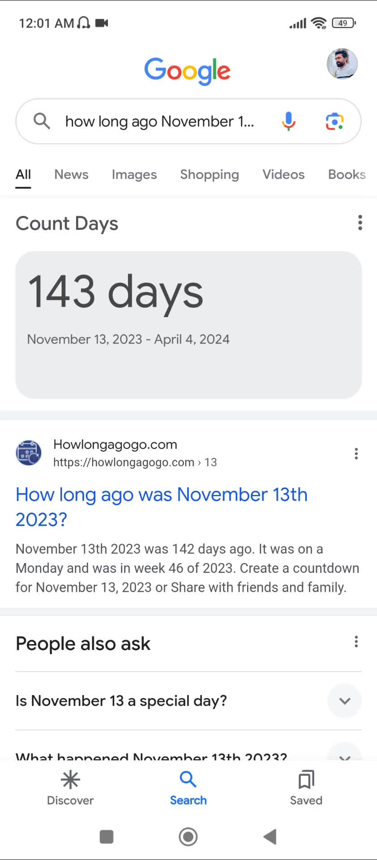This screenshot has height=860, width=377.
Task: Open Count Days three-dot menu
Action: point(360,223)
